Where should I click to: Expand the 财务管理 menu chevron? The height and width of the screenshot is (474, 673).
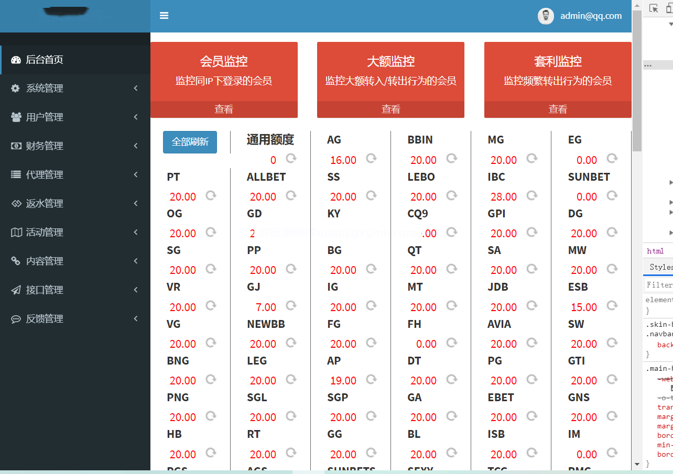pyautogui.click(x=136, y=146)
